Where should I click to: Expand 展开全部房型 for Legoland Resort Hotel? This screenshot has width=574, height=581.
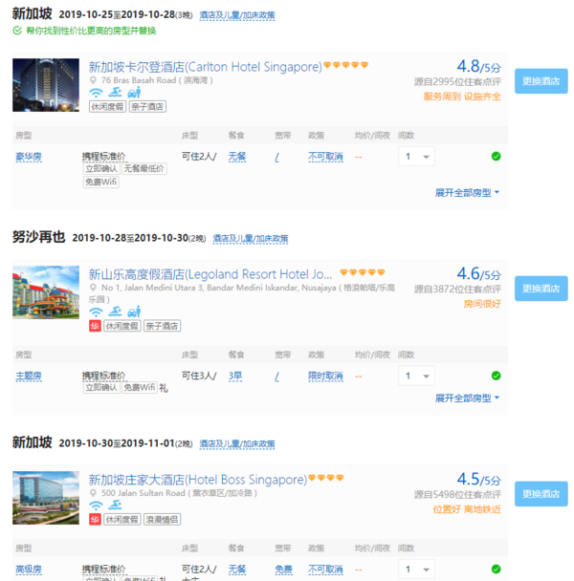point(467,398)
